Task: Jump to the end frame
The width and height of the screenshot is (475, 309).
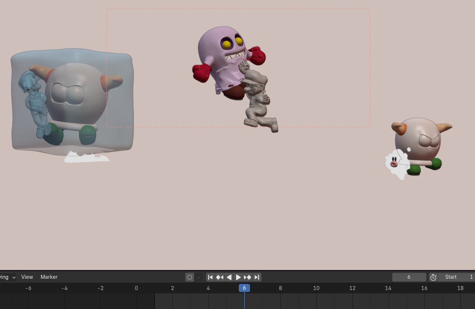Action: pyautogui.click(x=256, y=277)
